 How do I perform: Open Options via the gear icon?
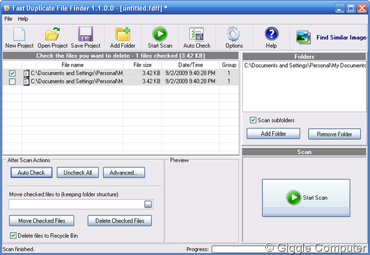pyautogui.click(x=234, y=34)
